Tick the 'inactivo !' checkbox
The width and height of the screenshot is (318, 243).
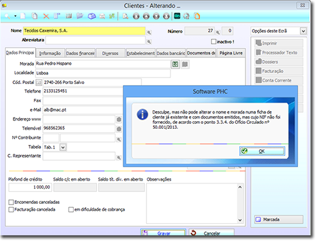pyautogui.click(x=213, y=42)
